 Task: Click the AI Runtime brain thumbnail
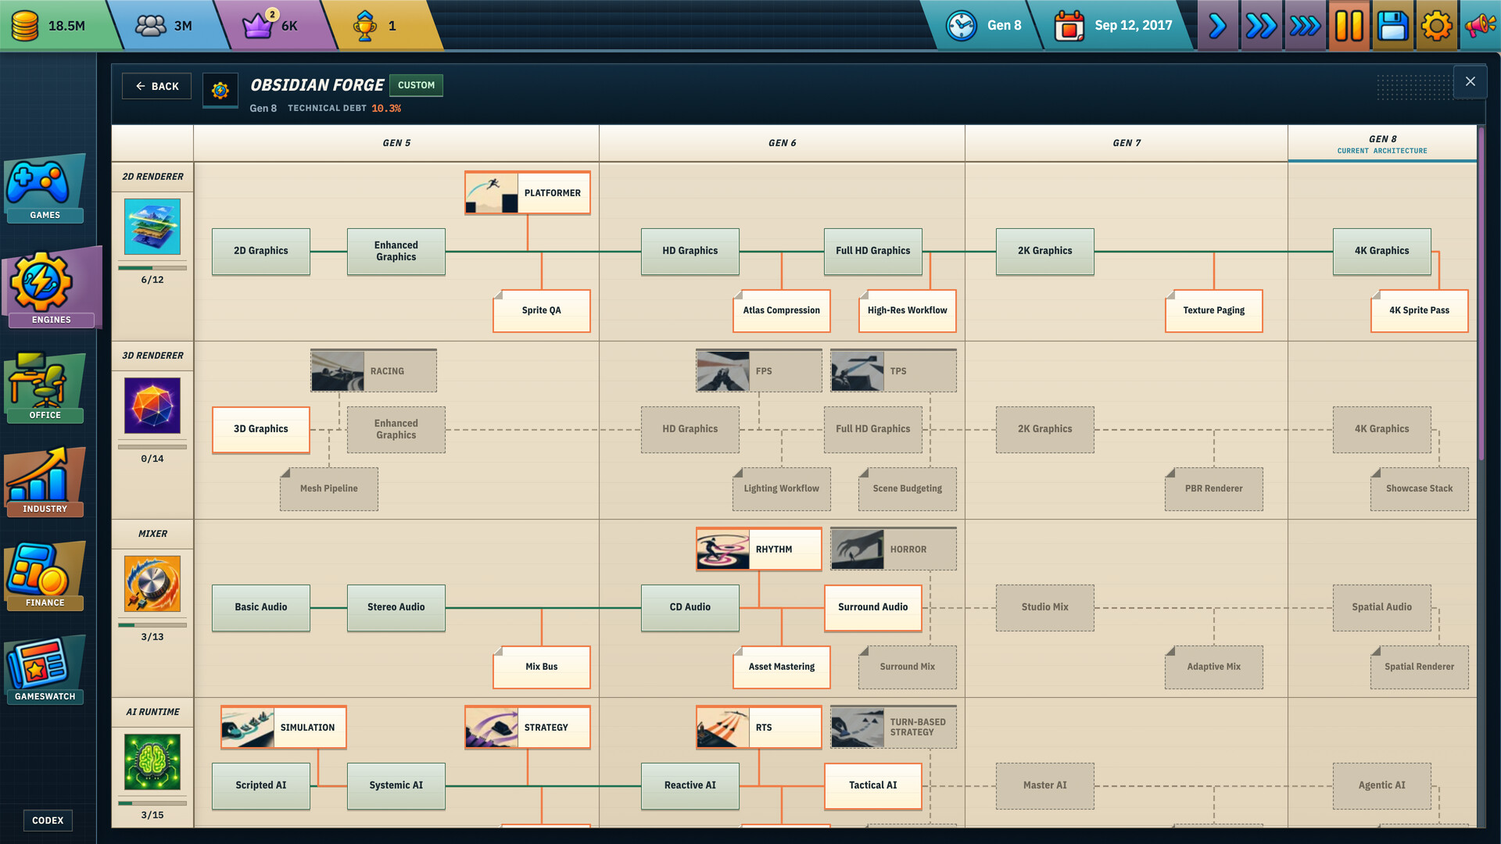[152, 762]
